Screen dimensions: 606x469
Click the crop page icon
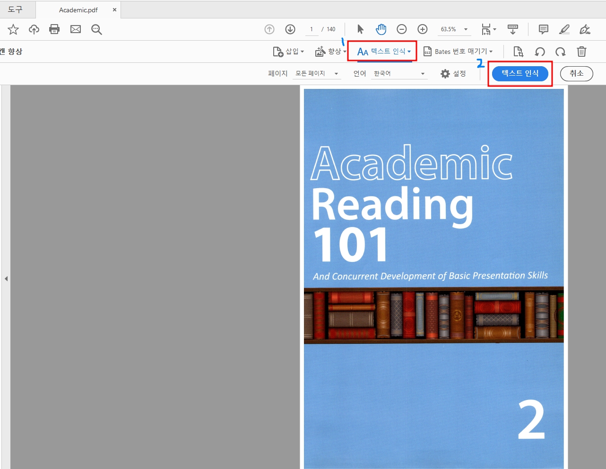click(519, 52)
